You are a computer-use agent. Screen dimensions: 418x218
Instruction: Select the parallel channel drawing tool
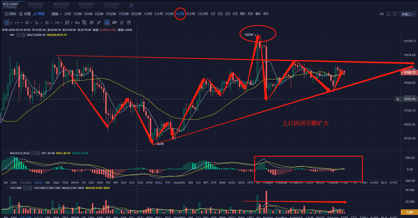(27, 22)
